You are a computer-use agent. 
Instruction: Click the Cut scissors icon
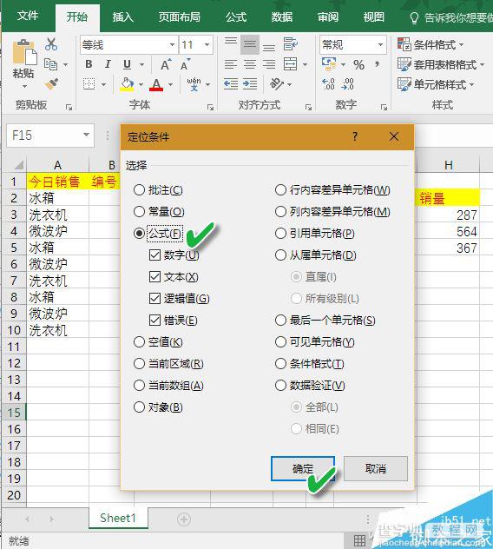pos(51,44)
